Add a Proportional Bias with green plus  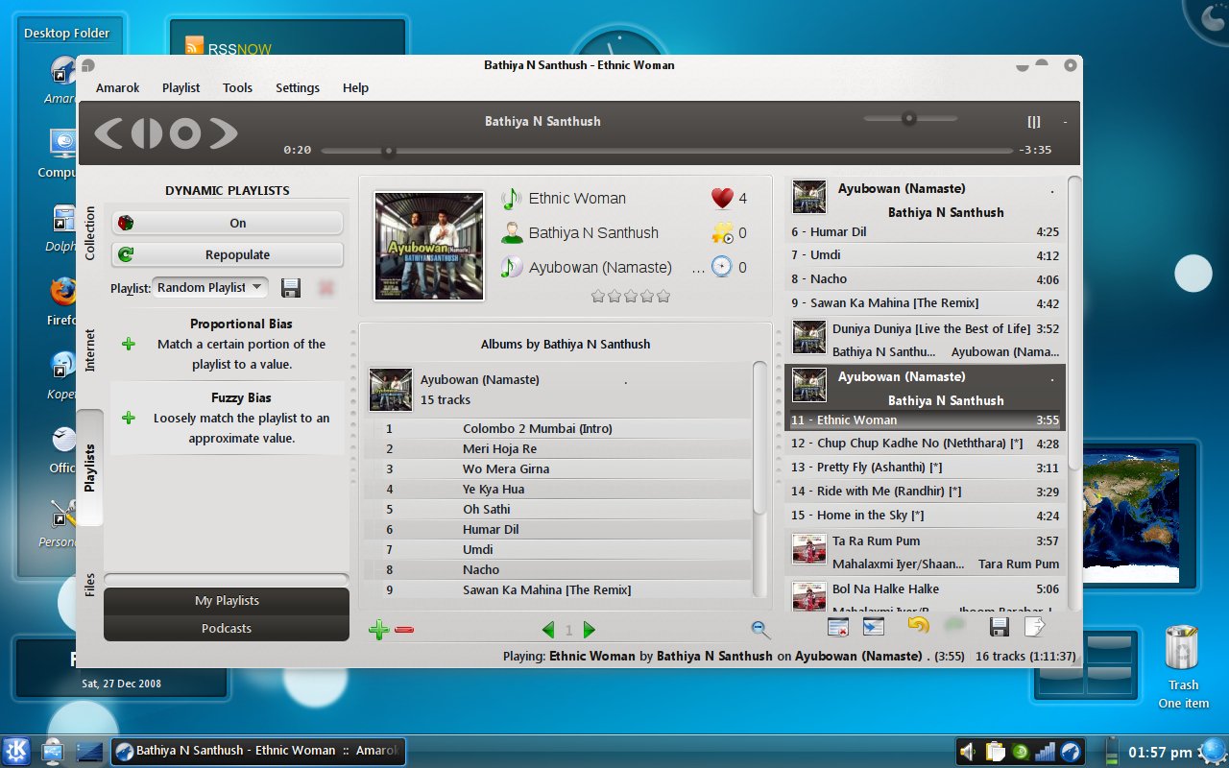(x=129, y=344)
